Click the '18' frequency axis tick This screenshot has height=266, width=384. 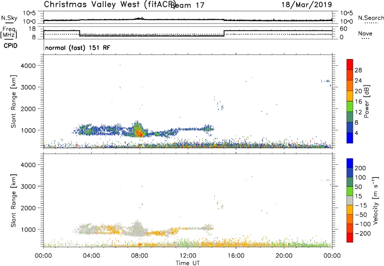tap(33, 29)
